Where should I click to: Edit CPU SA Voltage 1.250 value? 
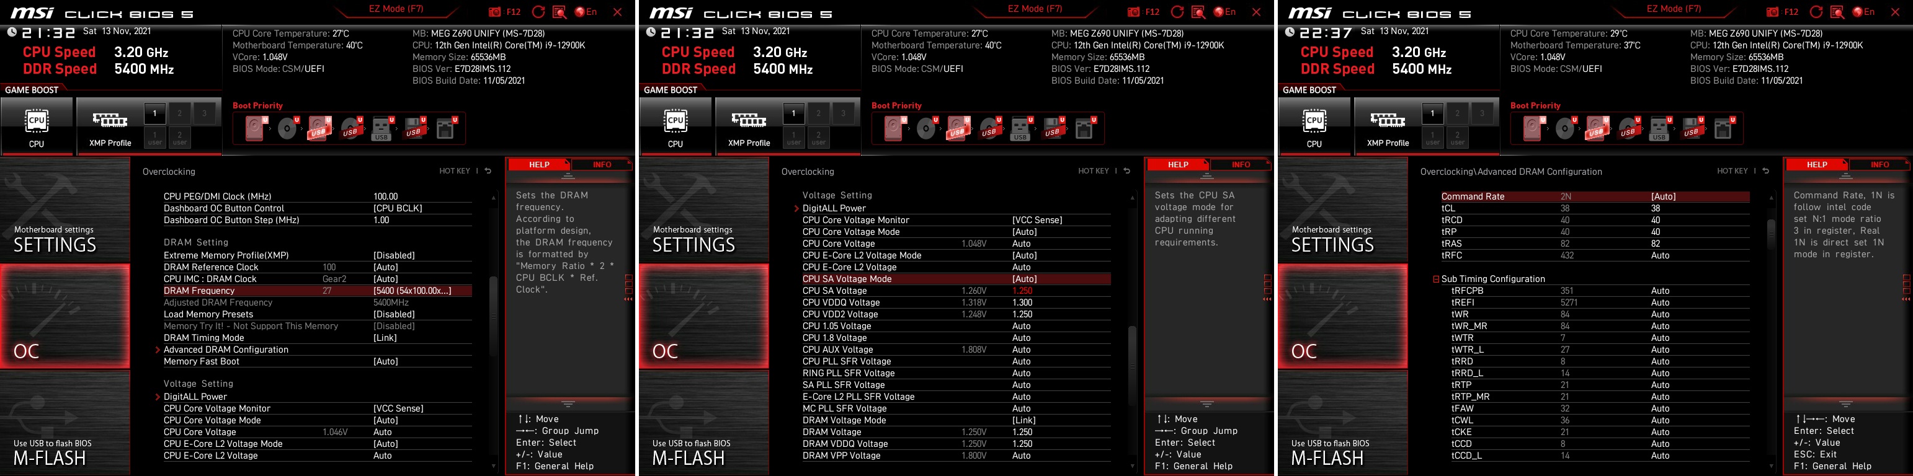coord(1023,291)
